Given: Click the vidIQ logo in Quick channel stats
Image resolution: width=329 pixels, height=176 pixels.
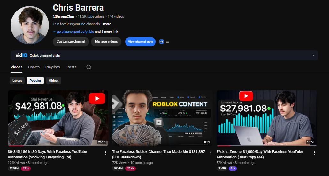Looking at the screenshot, I should click(21, 55).
